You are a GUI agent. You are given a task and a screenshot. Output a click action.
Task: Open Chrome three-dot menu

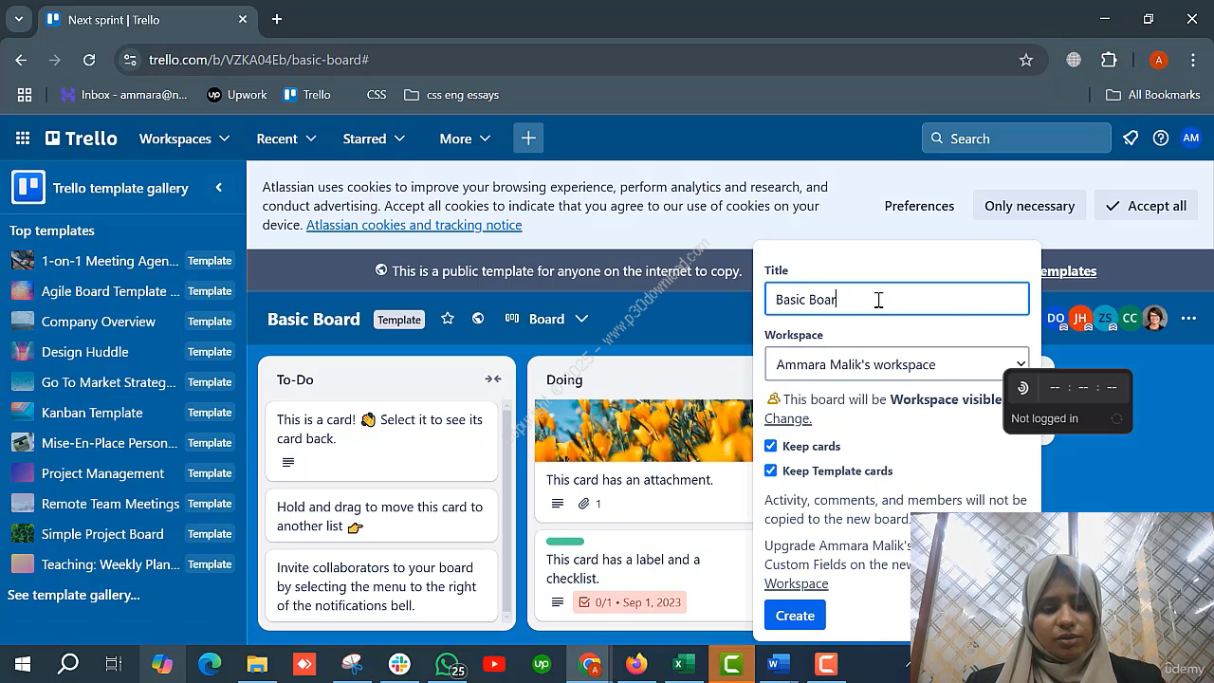[x=1192, y=60]
